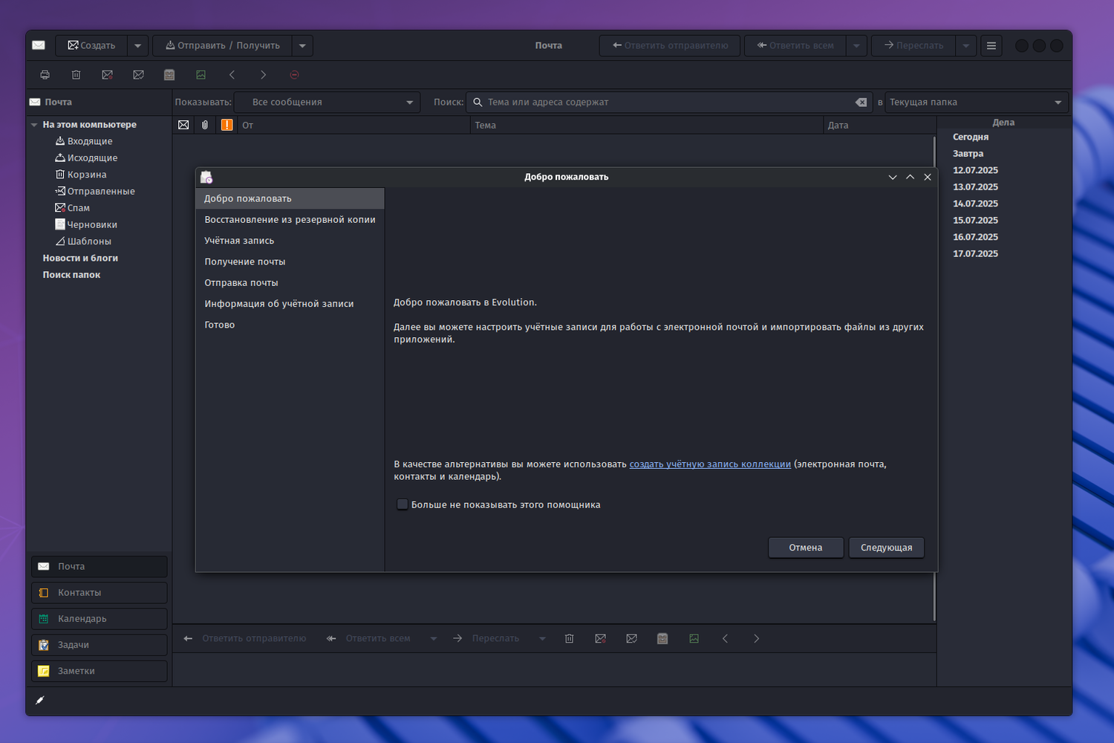Viewport: 1114px width, 743px height.
Task: Switch to the Контакты view
Action: 100,592
